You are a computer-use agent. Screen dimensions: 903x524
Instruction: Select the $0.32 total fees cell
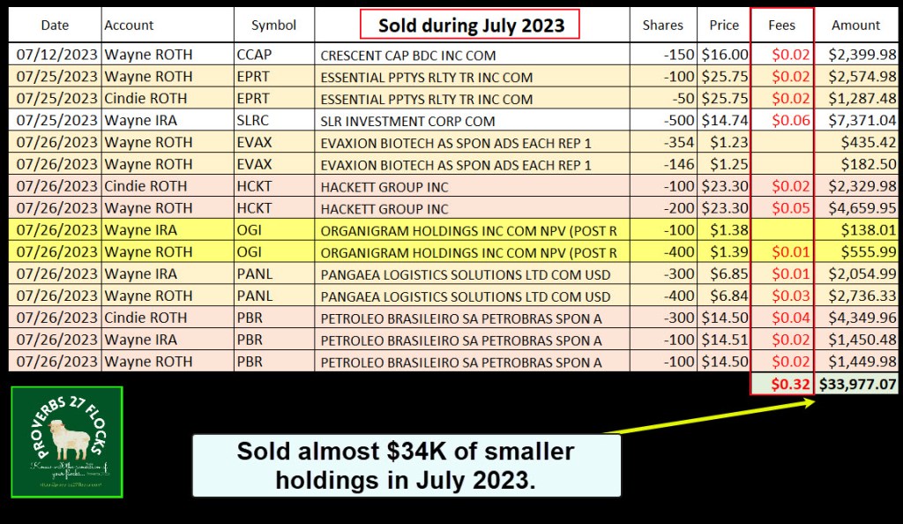click(781, 384)
